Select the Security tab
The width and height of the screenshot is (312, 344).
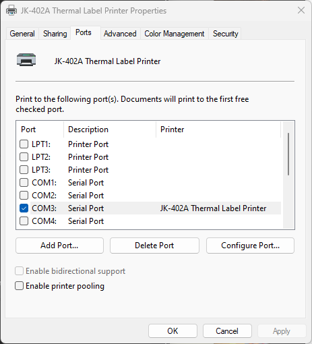pos(225,34)
